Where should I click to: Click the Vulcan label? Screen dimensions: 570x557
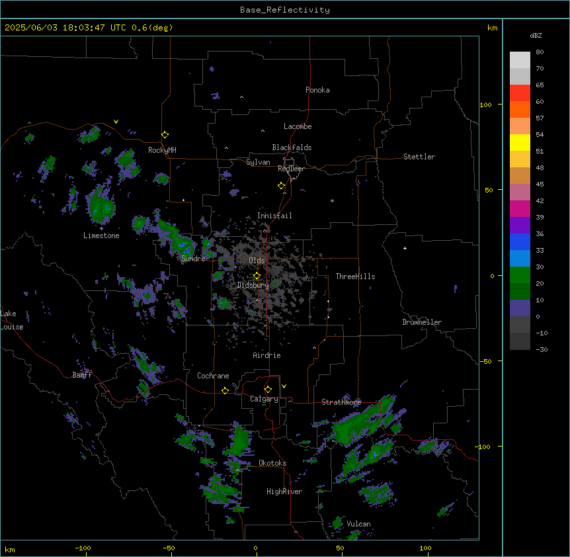358,524
